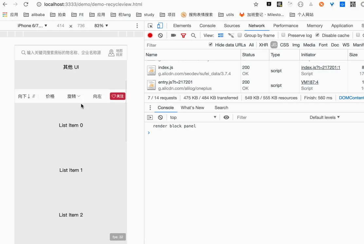Open the iPhone 6/7 device dropdown

[32, 26]
